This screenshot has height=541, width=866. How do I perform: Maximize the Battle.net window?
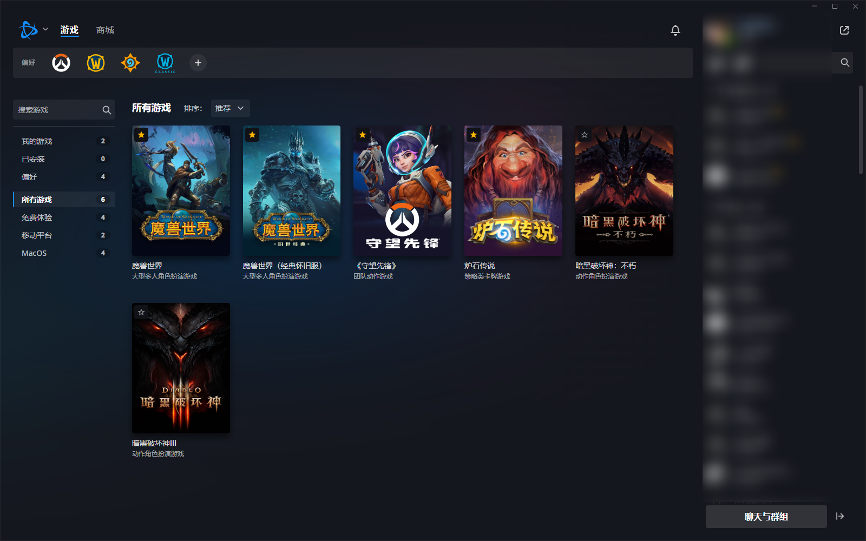point(835,6)
